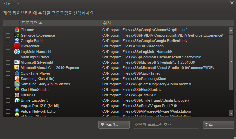Click the vertical scrollbar thumb
The height and width of the screenshot is (139, 236).
coord(231,62)
